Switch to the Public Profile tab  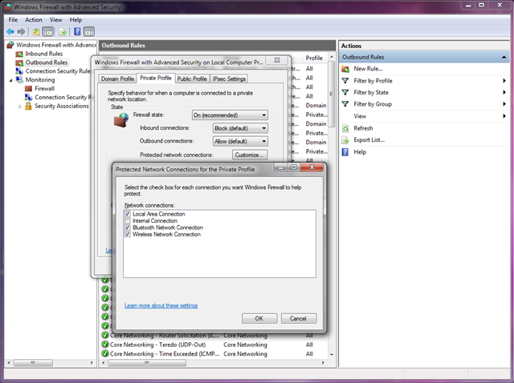(x=192, y=79)
